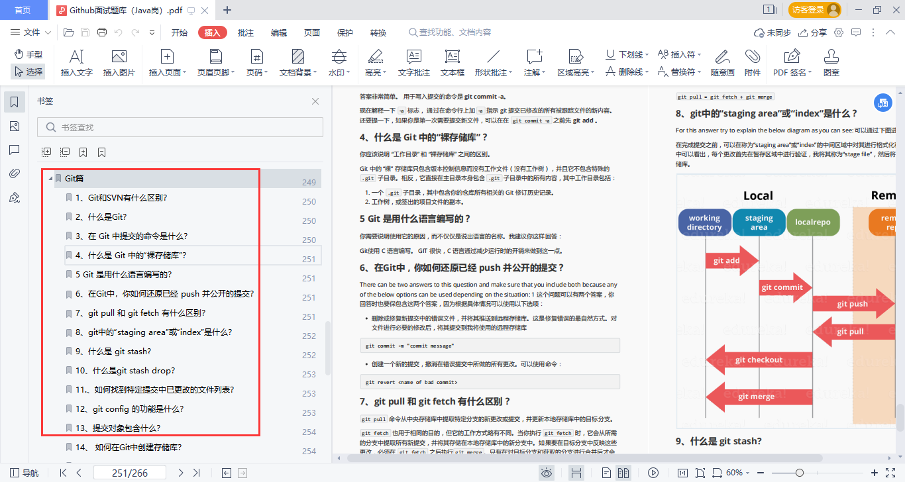This screenshot has height=482, width=905.
Task: Click the floating translate button on page
Action: click(x=882, y=102)
